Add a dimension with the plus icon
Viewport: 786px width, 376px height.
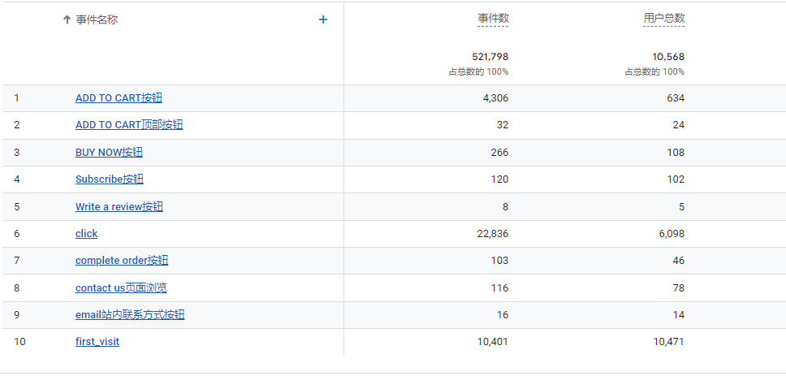pos(323,19)
